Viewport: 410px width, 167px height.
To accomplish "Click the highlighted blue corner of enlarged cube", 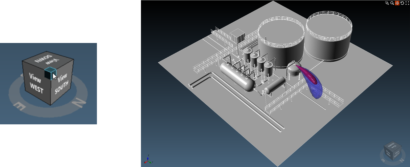I will pos(50,73).
